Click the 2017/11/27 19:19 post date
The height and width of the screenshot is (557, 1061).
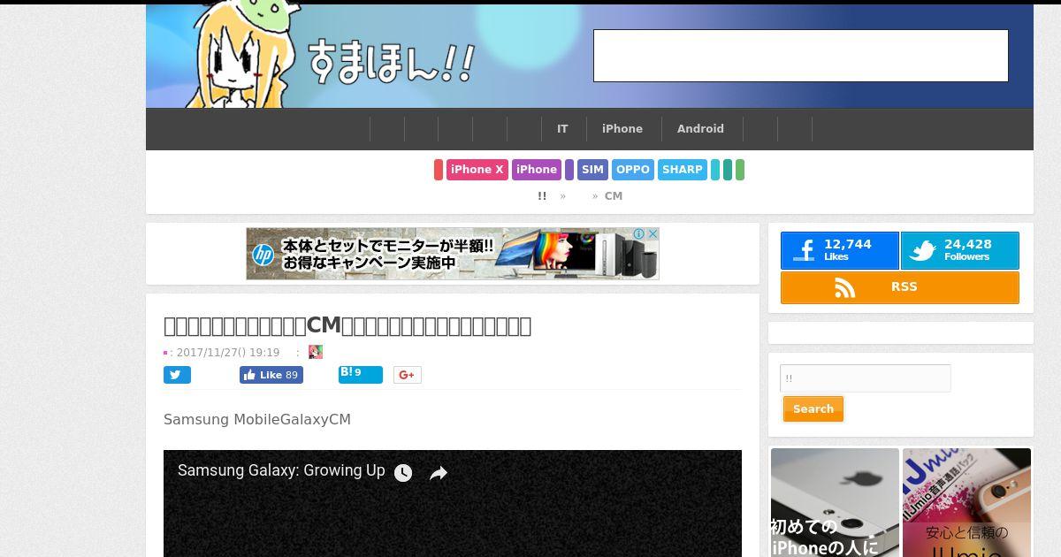[228, 353]
